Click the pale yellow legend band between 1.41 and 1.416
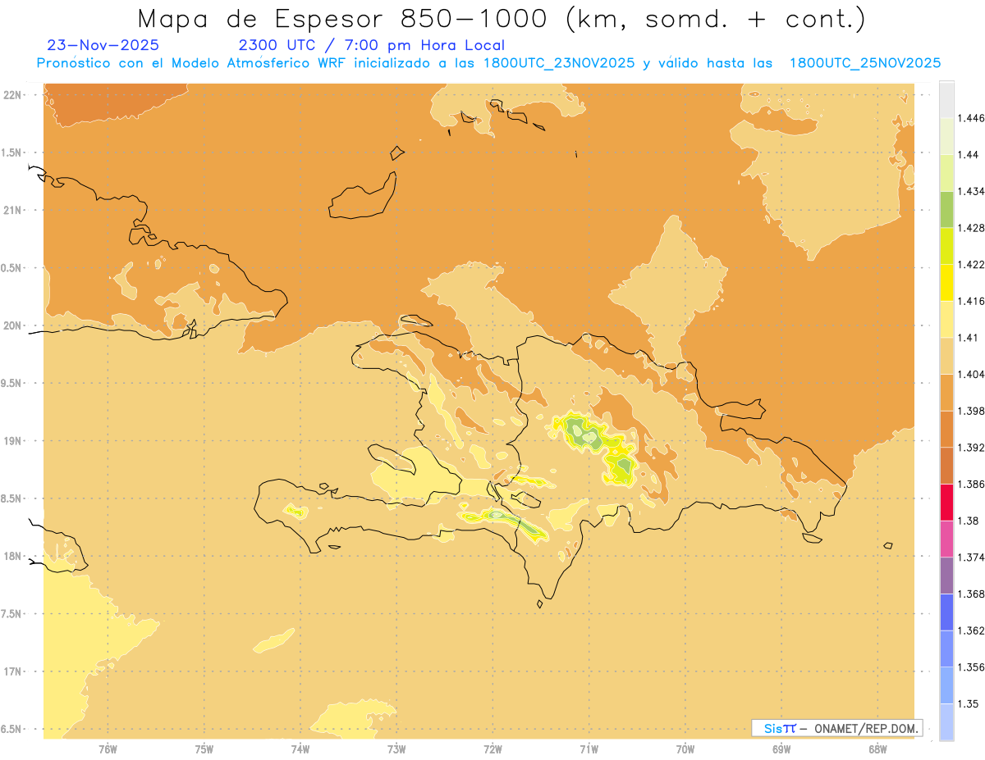 tap(946, 318)
